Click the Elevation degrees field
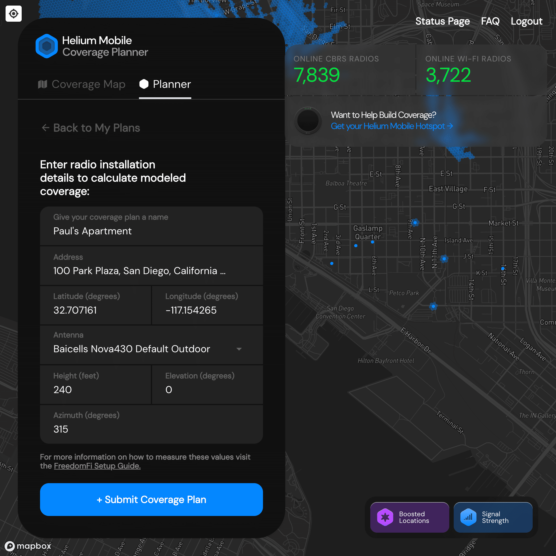Screen dimensions: 556x556 (207, 384)
